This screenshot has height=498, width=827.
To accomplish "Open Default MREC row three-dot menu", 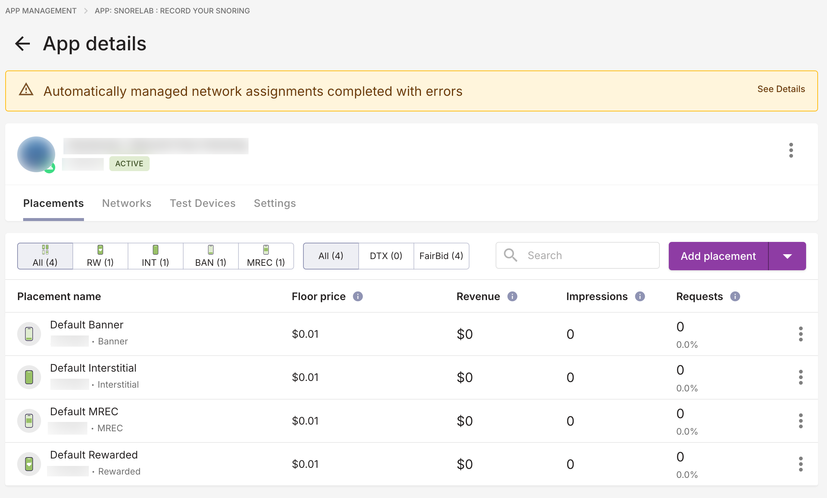I will coord(801,421).
